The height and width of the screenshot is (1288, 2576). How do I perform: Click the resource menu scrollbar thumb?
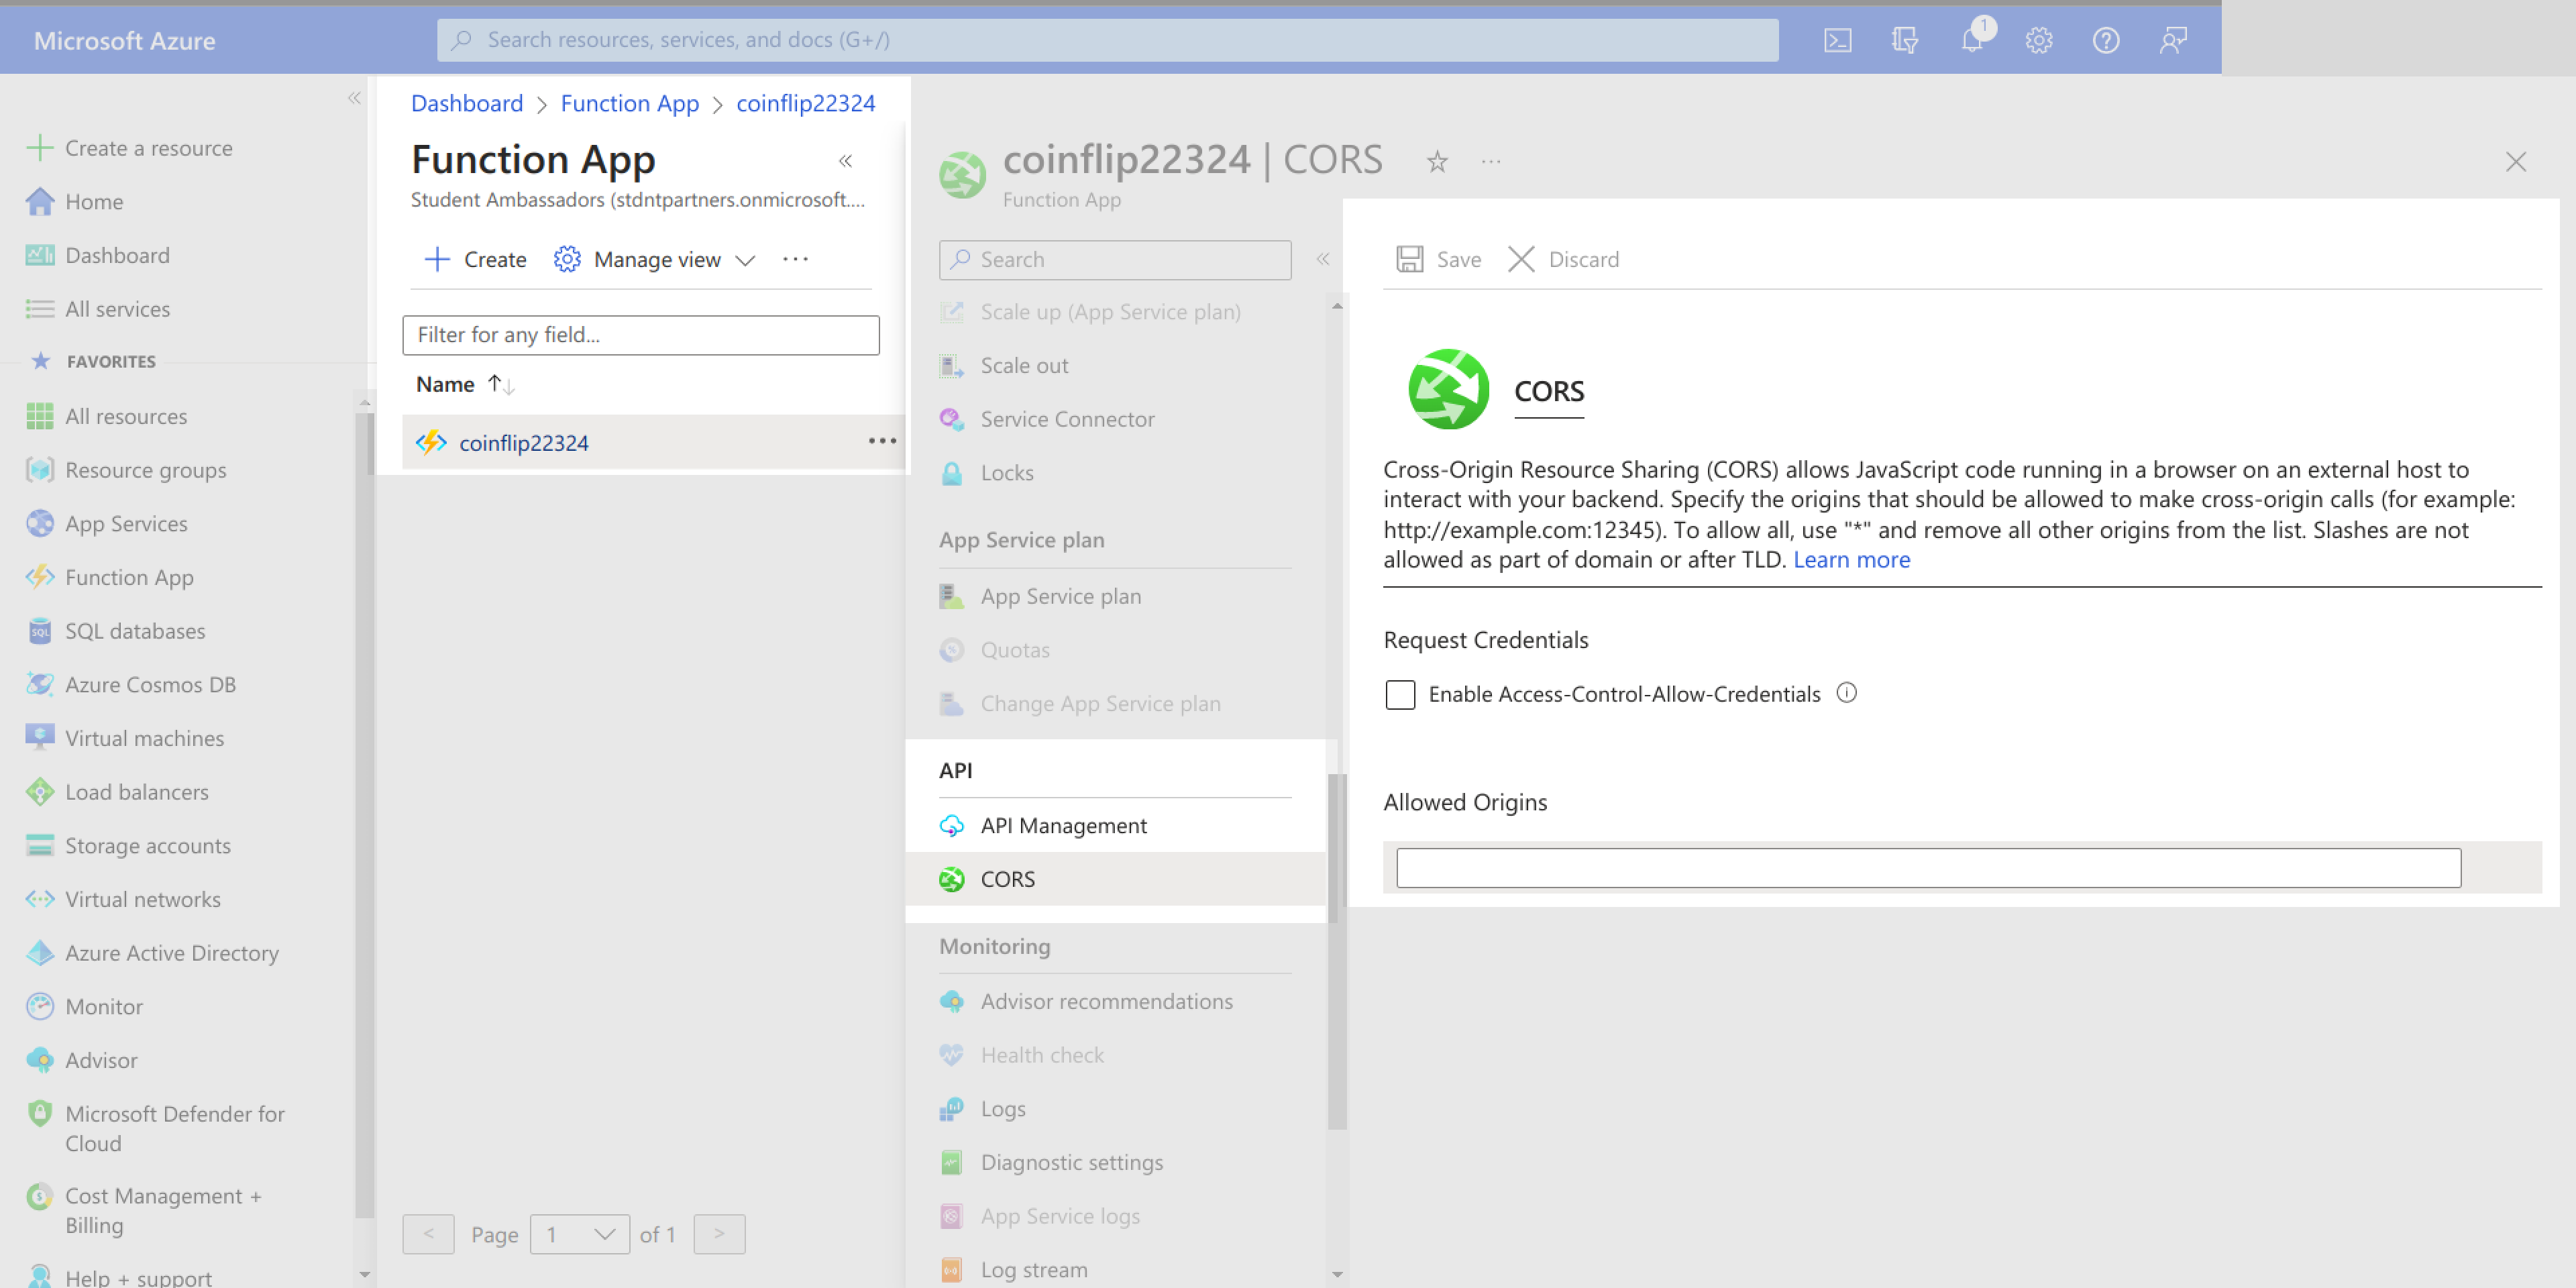point(1337,950)
